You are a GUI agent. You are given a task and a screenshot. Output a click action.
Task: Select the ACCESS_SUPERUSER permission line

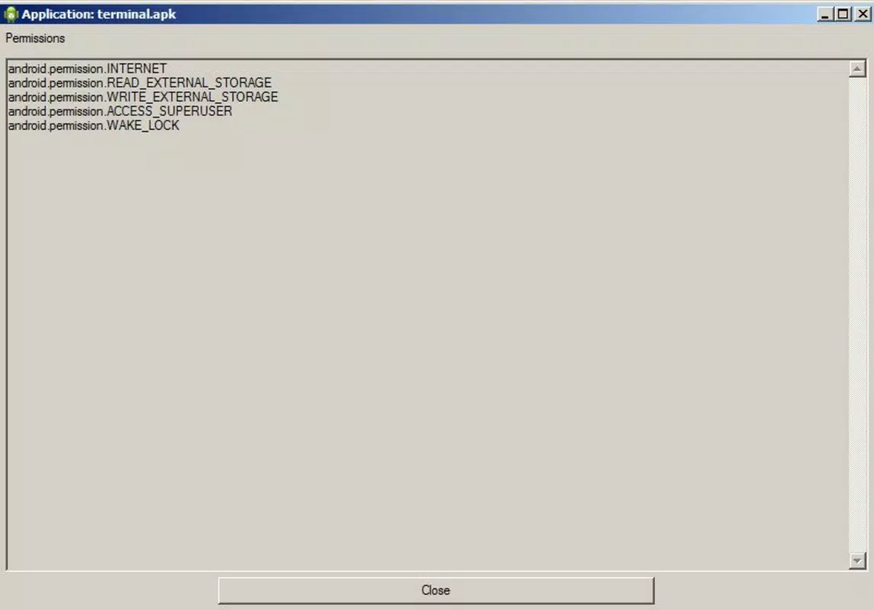[120, 111]
